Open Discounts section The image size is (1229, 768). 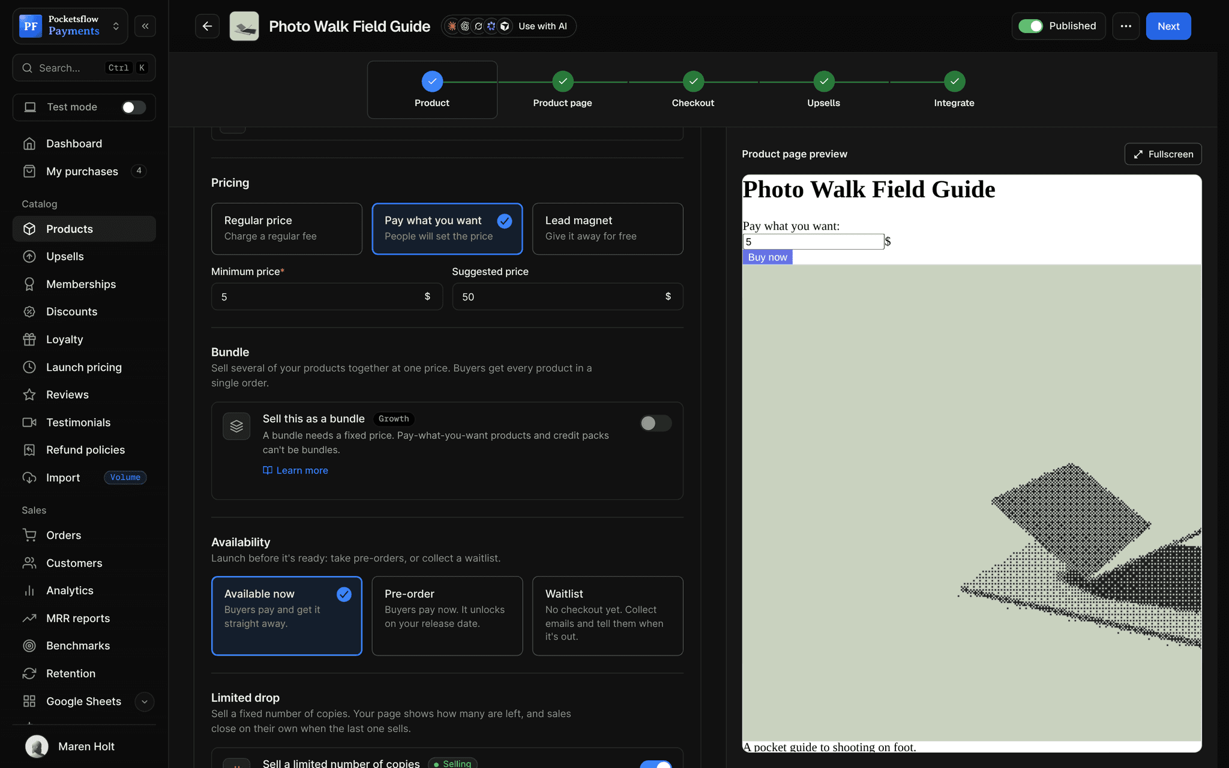point(84,311)
